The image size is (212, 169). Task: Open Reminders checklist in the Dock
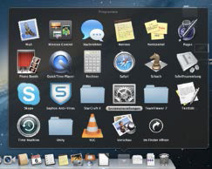point(50,160)
